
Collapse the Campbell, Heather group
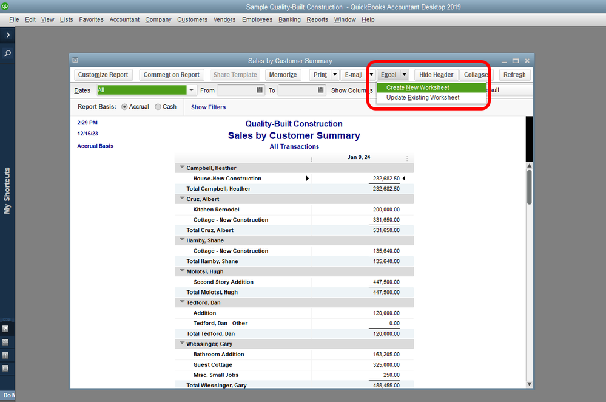click(x=182, y=167)
